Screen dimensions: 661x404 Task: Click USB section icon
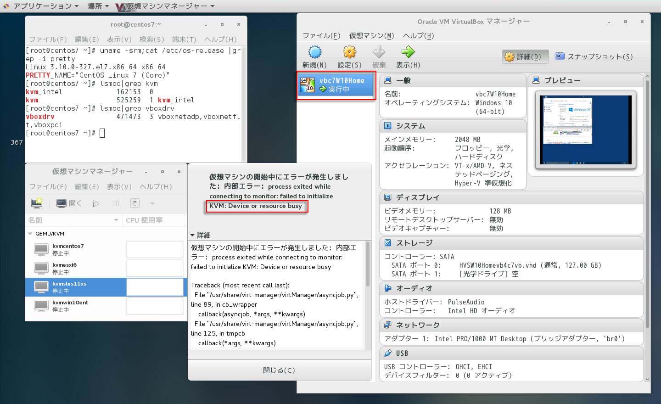click(387, 353)
